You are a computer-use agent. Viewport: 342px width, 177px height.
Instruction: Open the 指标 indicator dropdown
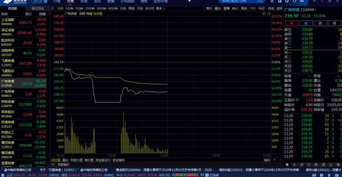pos(267,160)
